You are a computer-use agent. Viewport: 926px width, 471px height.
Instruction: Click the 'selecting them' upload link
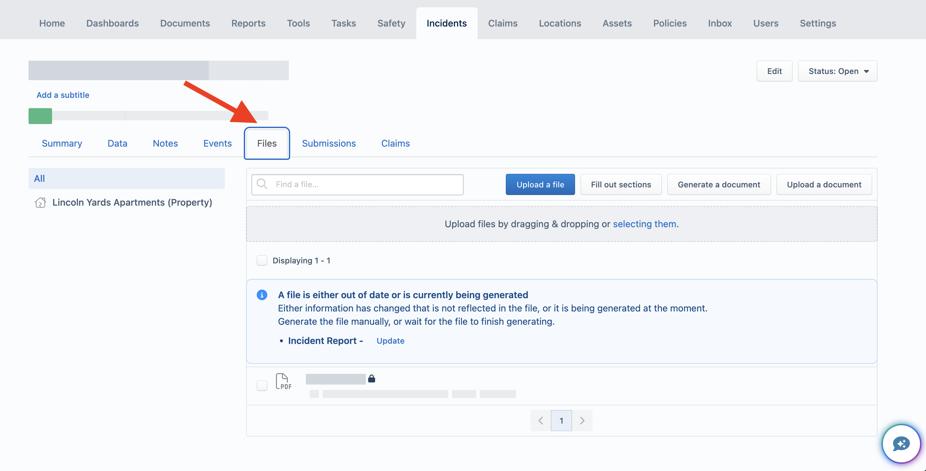(644, 224)
